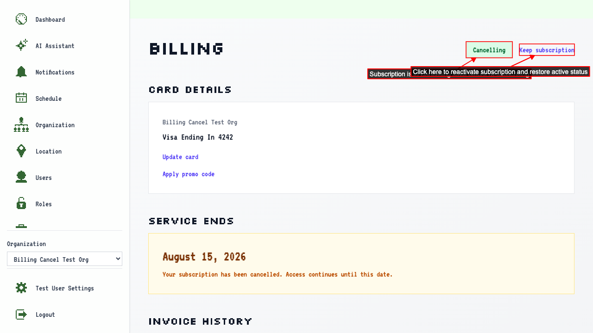
Task: Click the AI Assistant sparkle icon
Action: pyautogui.click(x=21, y=45)
